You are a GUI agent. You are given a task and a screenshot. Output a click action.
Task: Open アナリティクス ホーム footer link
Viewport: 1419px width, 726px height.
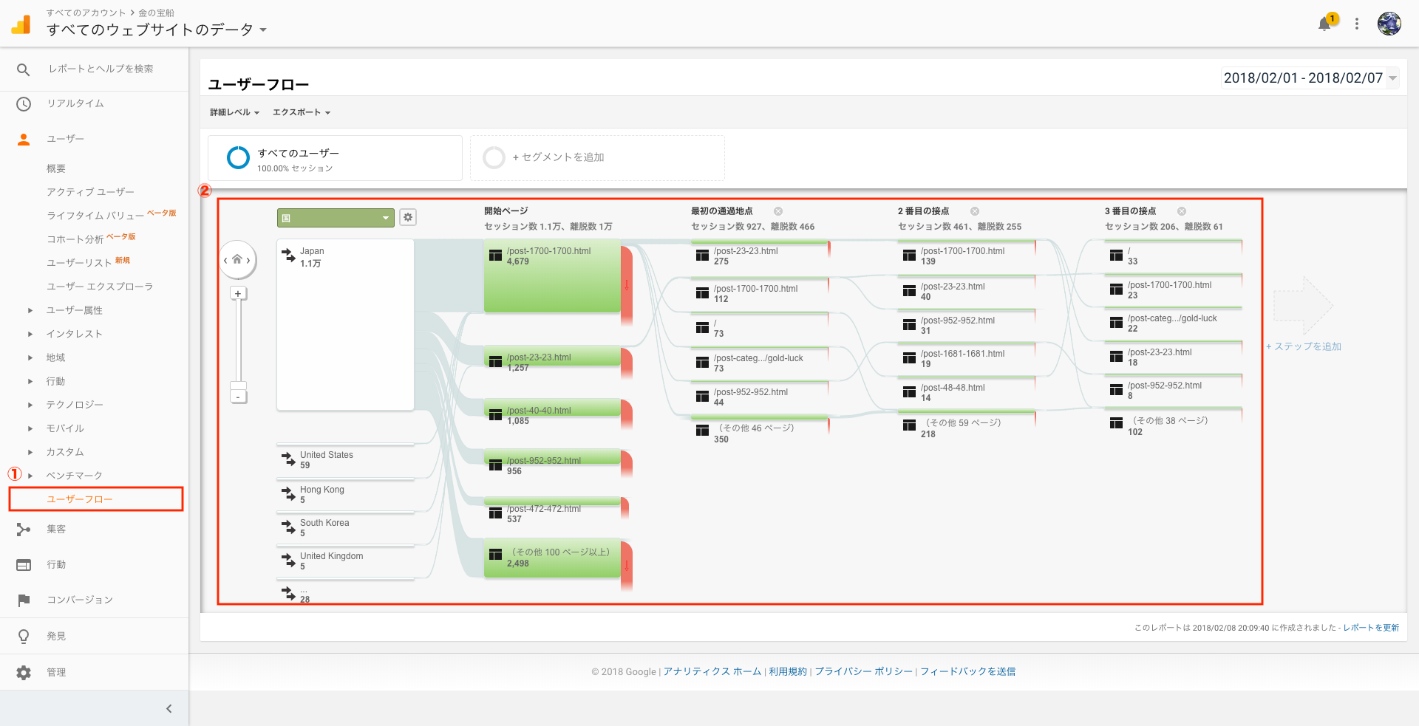pyautogui.click(x=712, y=671)
